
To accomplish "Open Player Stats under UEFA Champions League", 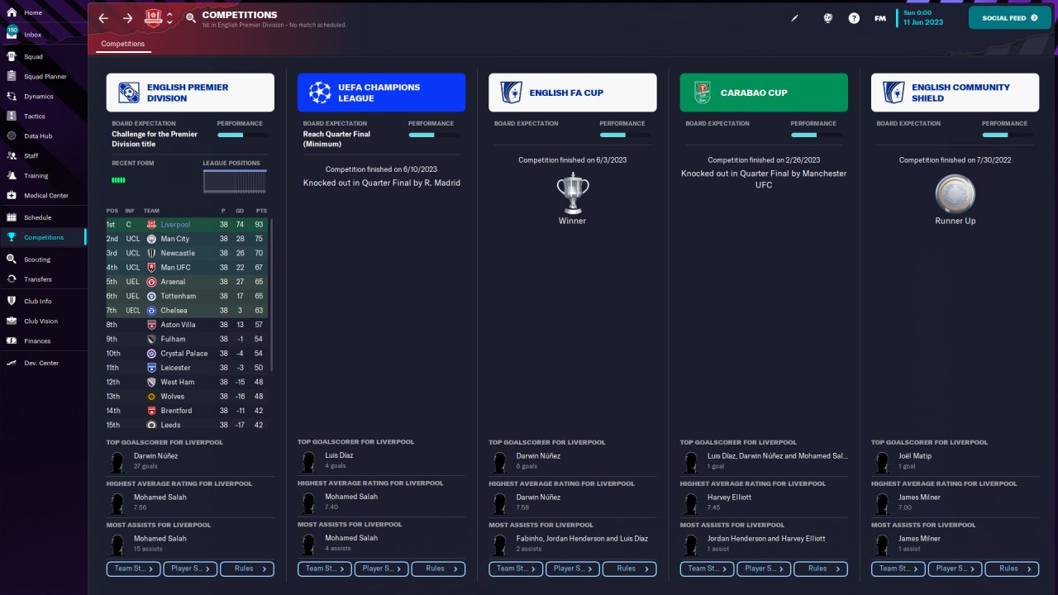I will click(382, 569).
